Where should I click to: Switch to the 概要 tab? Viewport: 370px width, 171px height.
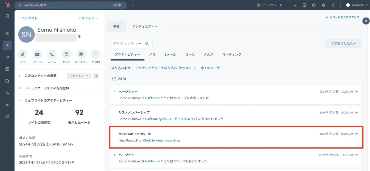[116, 26]
